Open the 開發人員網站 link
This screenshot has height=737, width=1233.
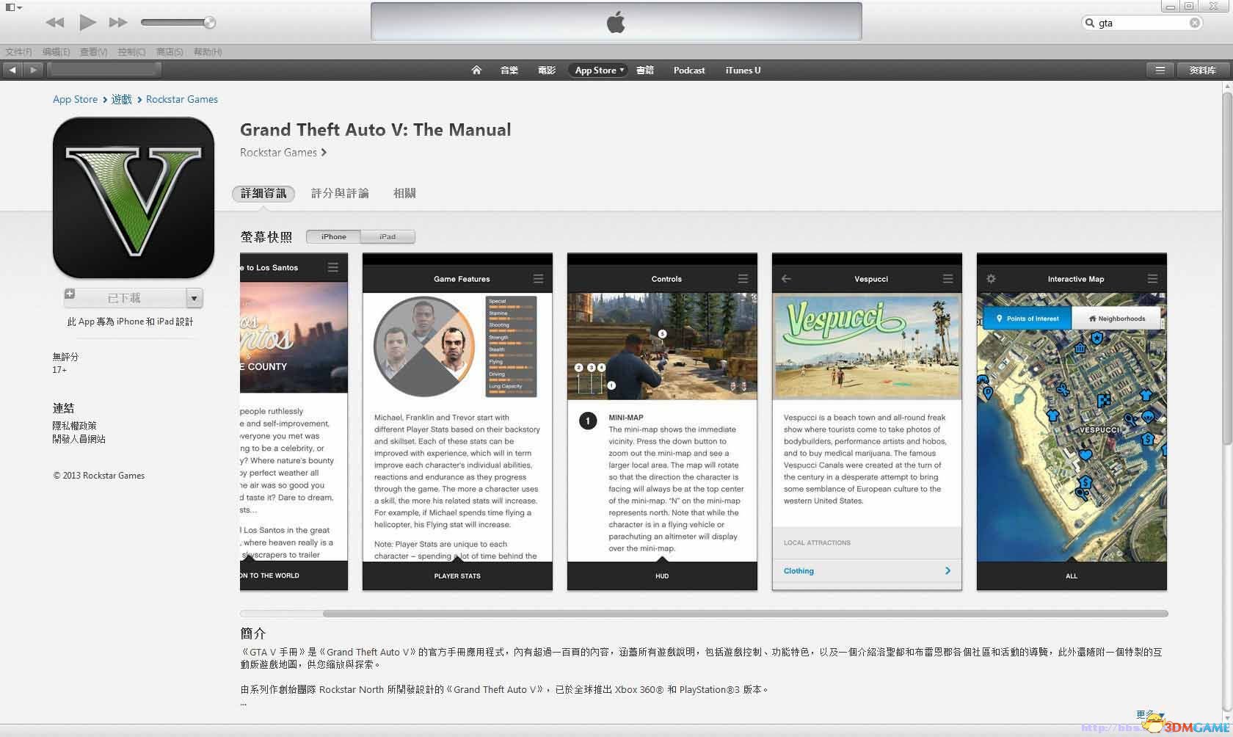point(79,439)
